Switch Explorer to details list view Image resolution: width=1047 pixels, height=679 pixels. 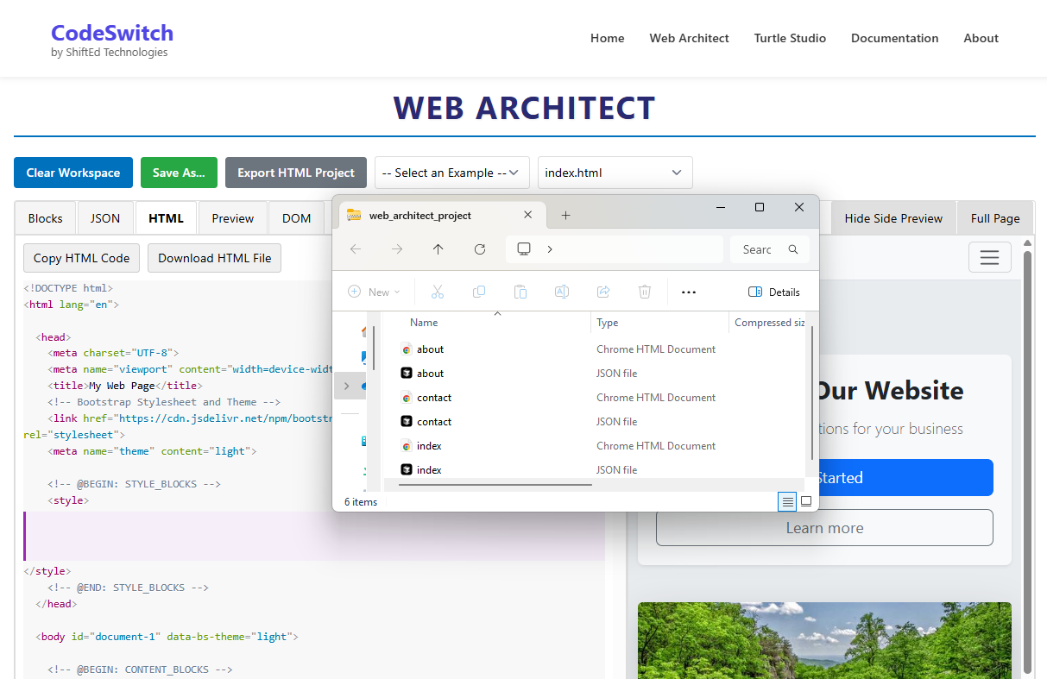tap(787, 501)
